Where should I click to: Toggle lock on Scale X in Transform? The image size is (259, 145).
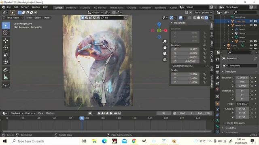(x=205, y=74)
